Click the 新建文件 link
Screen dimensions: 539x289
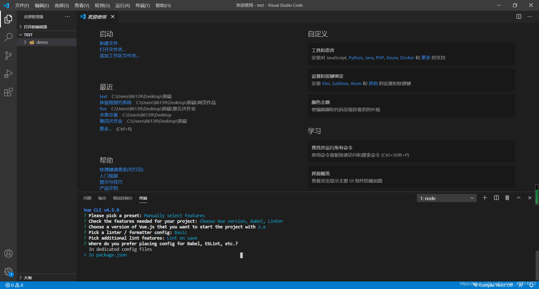coord(109,43)
